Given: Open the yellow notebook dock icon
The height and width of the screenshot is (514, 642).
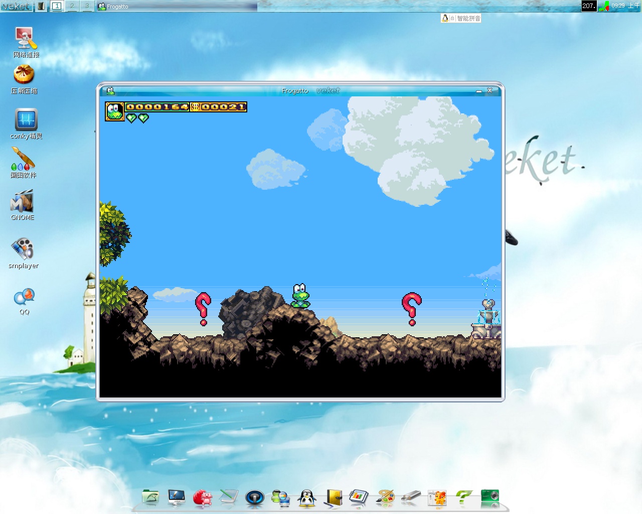Looking at the screenshot, I should point(333,497).
